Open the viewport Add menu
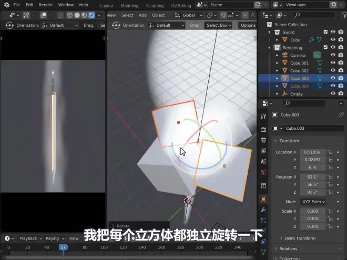 click(x=142, y=15)
